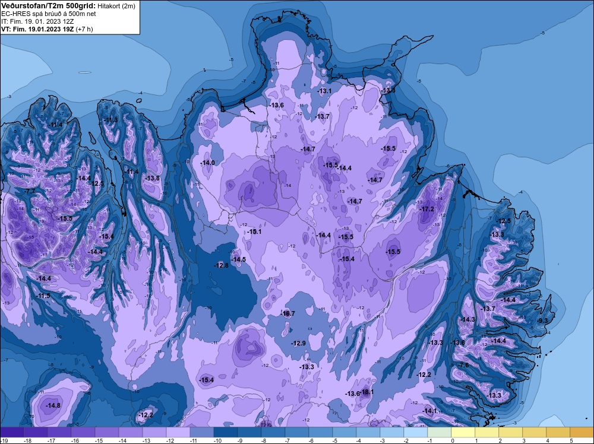Click the legend scale label -13

point(146,440)
